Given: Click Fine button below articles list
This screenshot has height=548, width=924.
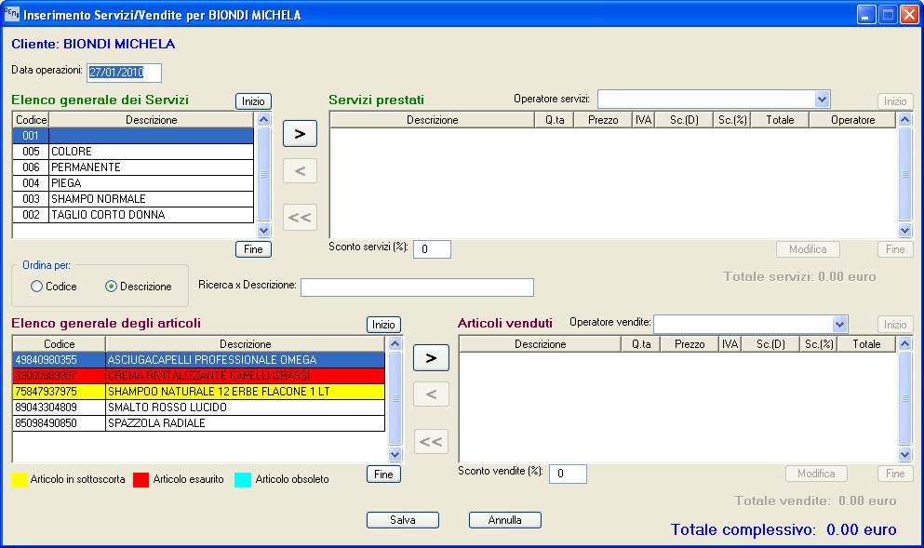Looking at the screenshot, I should (383, 474).
